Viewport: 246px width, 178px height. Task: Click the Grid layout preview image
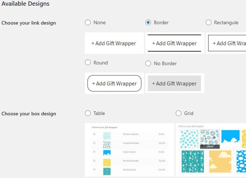[211, 150]
